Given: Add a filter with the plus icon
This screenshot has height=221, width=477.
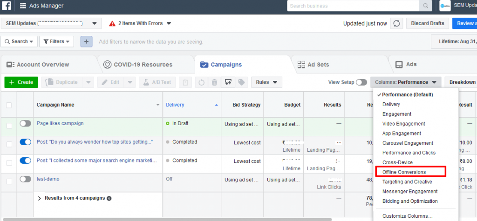Looking at the screenshot, I should coord(86,41).
